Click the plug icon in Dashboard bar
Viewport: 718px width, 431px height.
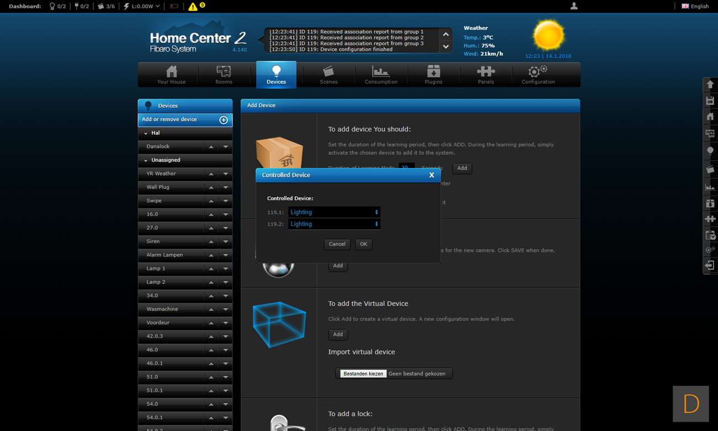point(76,7)
